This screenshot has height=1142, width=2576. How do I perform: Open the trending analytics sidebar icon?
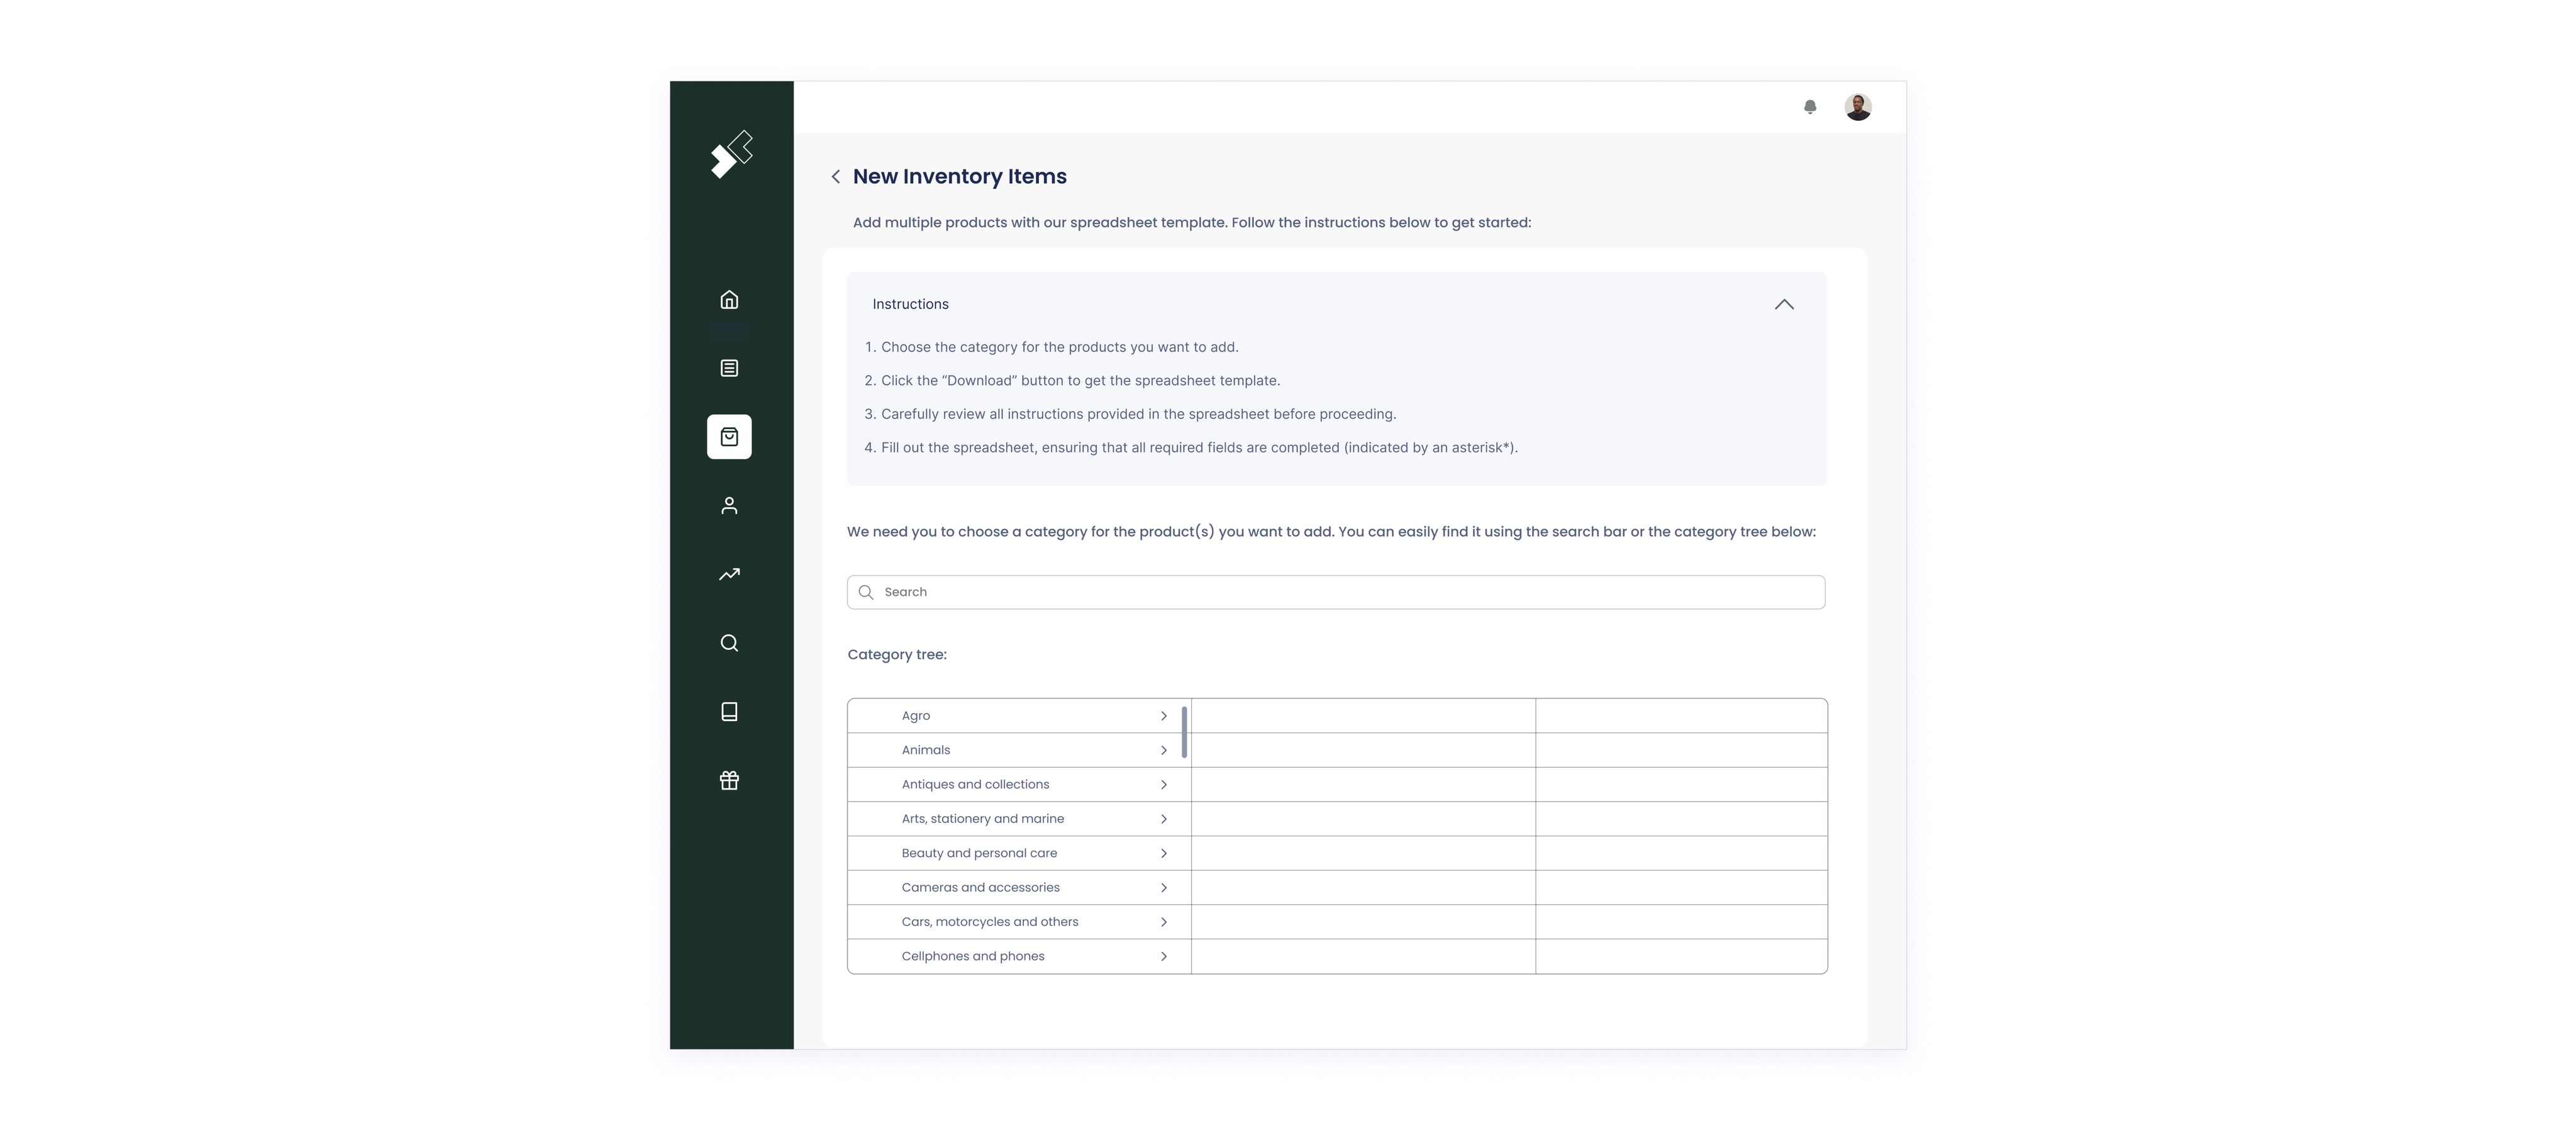tap(729, 574)
